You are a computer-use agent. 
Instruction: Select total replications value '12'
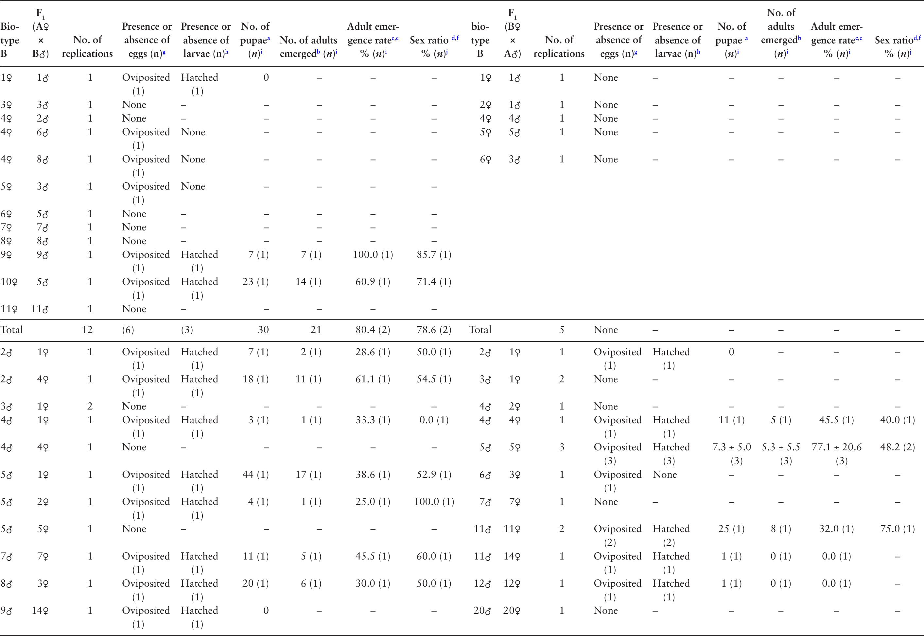(87, 329)
